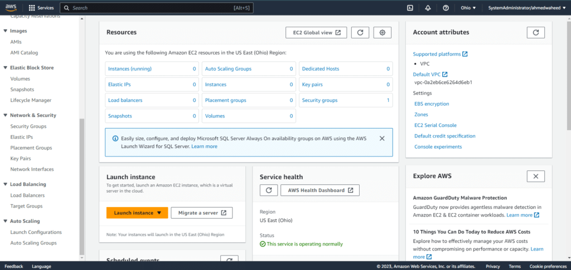Collapse the Images sidebar section
Screen dimensions: 571x270
click(5, 31)
